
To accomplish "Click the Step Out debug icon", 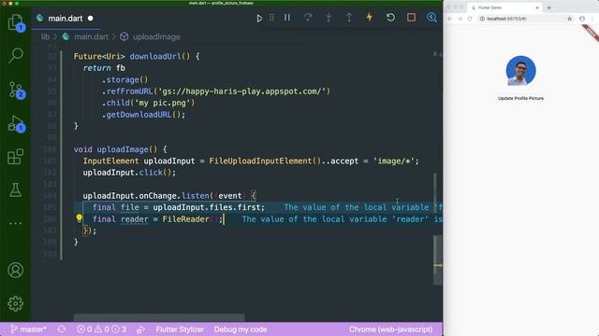I will [x=349, y=18].
